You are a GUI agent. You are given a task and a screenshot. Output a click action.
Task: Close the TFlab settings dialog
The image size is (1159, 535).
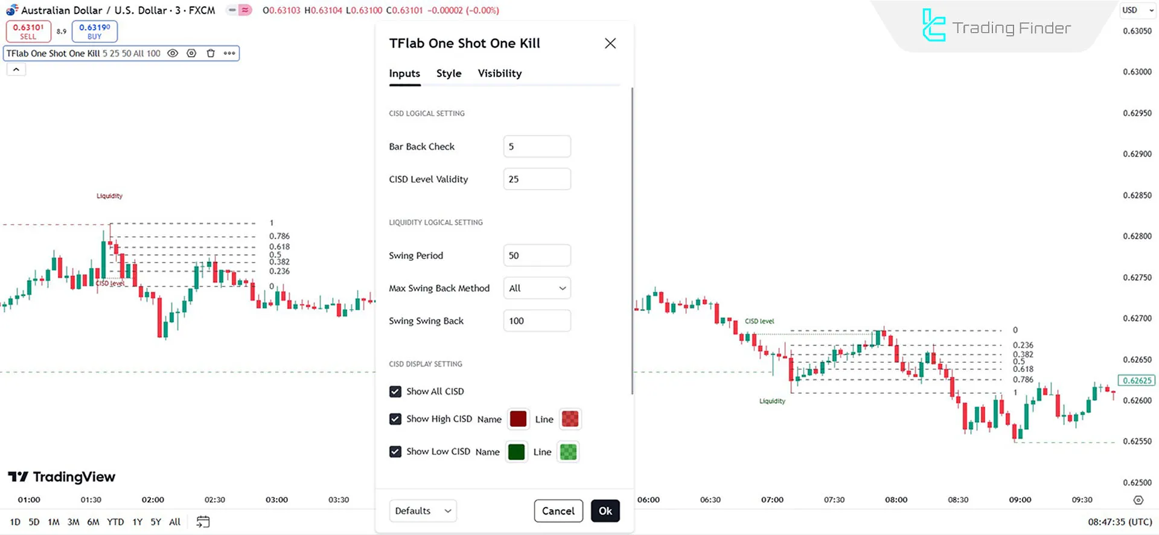click(x=610, y=43)
